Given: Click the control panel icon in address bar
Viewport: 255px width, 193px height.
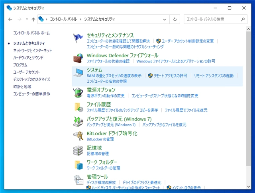Looking at the screenshot, I should (41, 19).
